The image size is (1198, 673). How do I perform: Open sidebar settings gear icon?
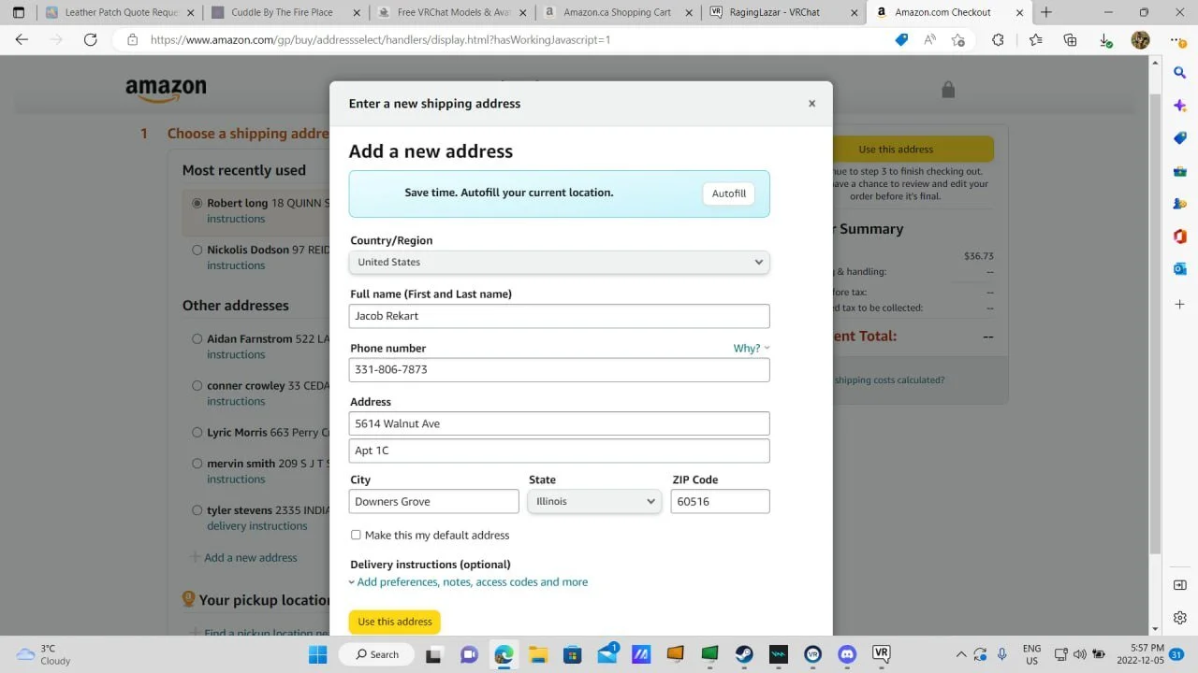click(1179, 617)
